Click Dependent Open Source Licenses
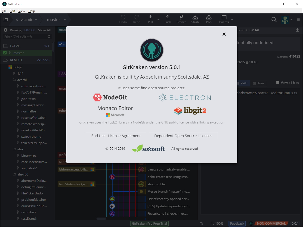303x227 pixels. (183, 136)
